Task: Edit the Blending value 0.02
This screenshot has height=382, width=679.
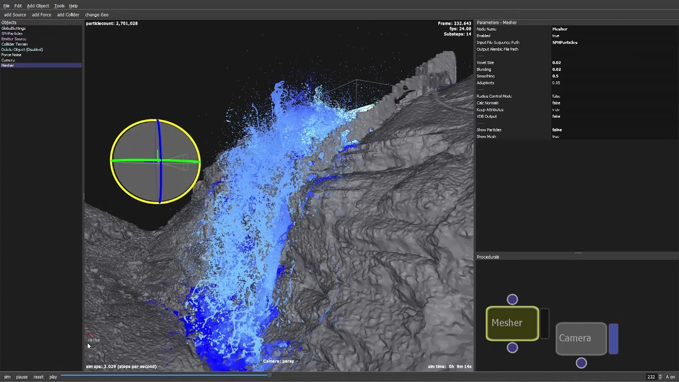Action: pyautogui.click(x=556, y=70)
